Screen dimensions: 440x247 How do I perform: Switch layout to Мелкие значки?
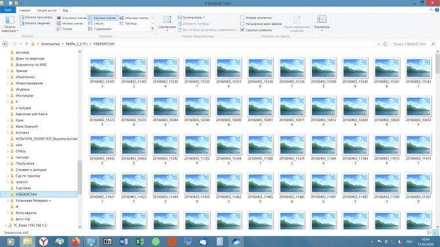pos(70,24)
